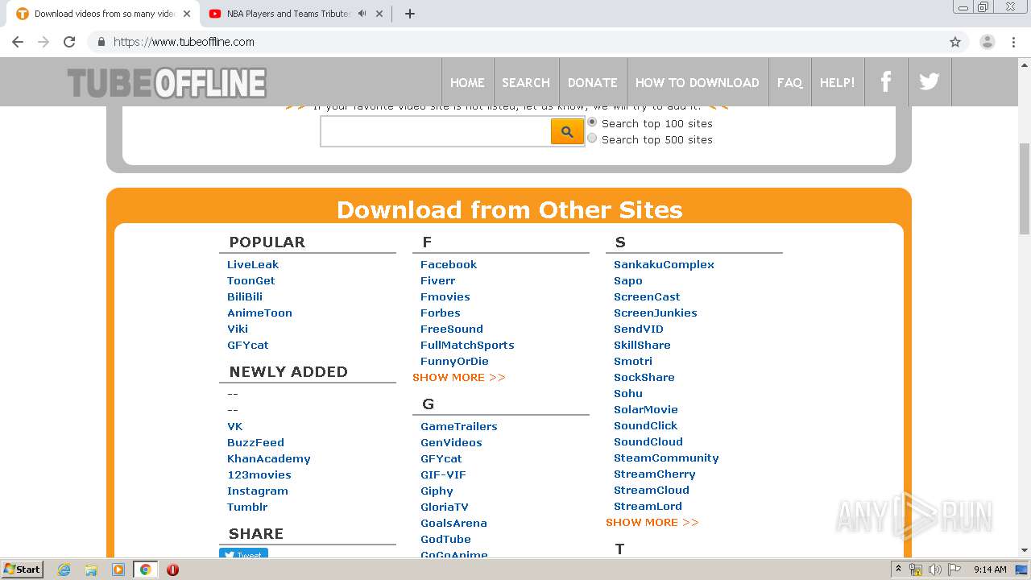The width and height of the screenshot is (1031, 580).
Task: Bookmark page with star icon
Action: pos(955,42)
